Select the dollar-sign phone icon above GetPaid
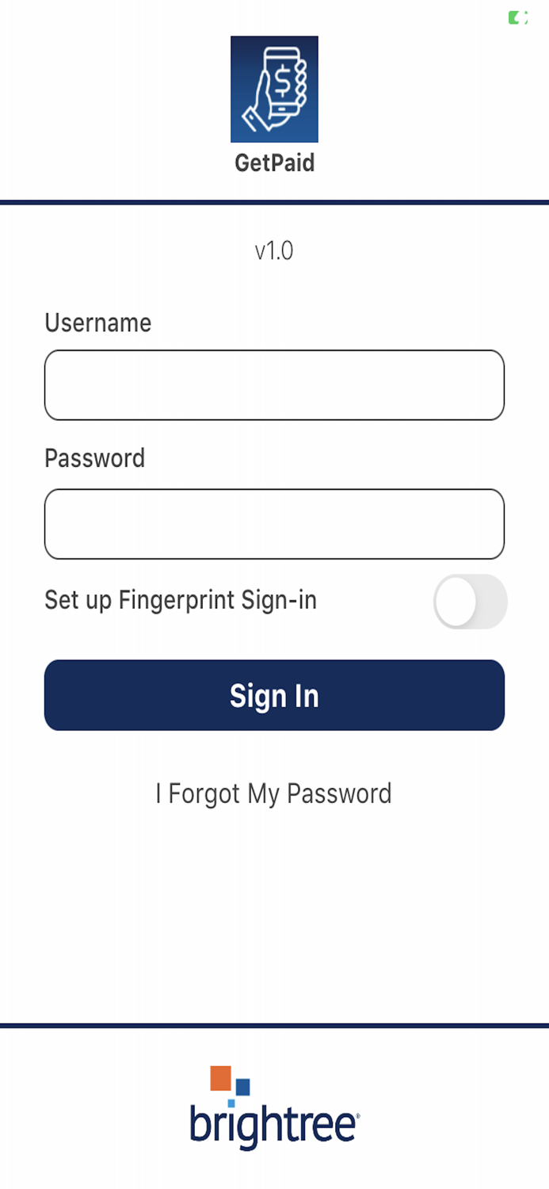Screen dimensions: 549x1189 274,89
